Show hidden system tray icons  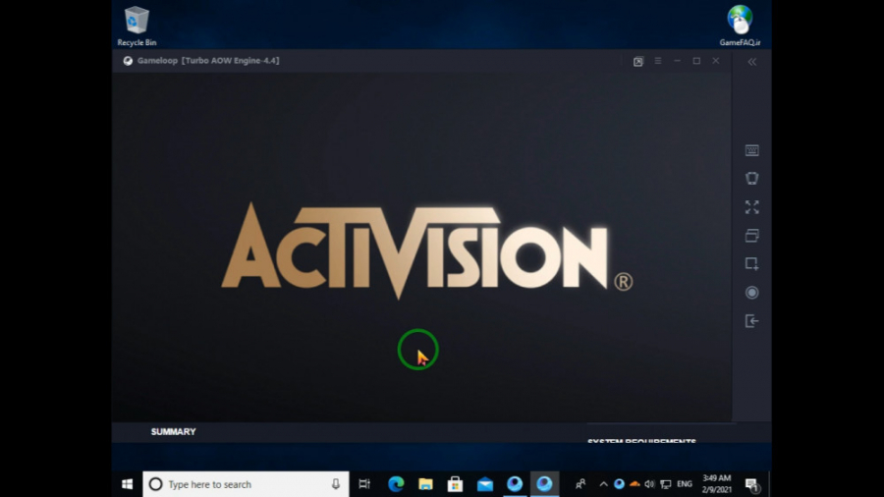[603, 484]
